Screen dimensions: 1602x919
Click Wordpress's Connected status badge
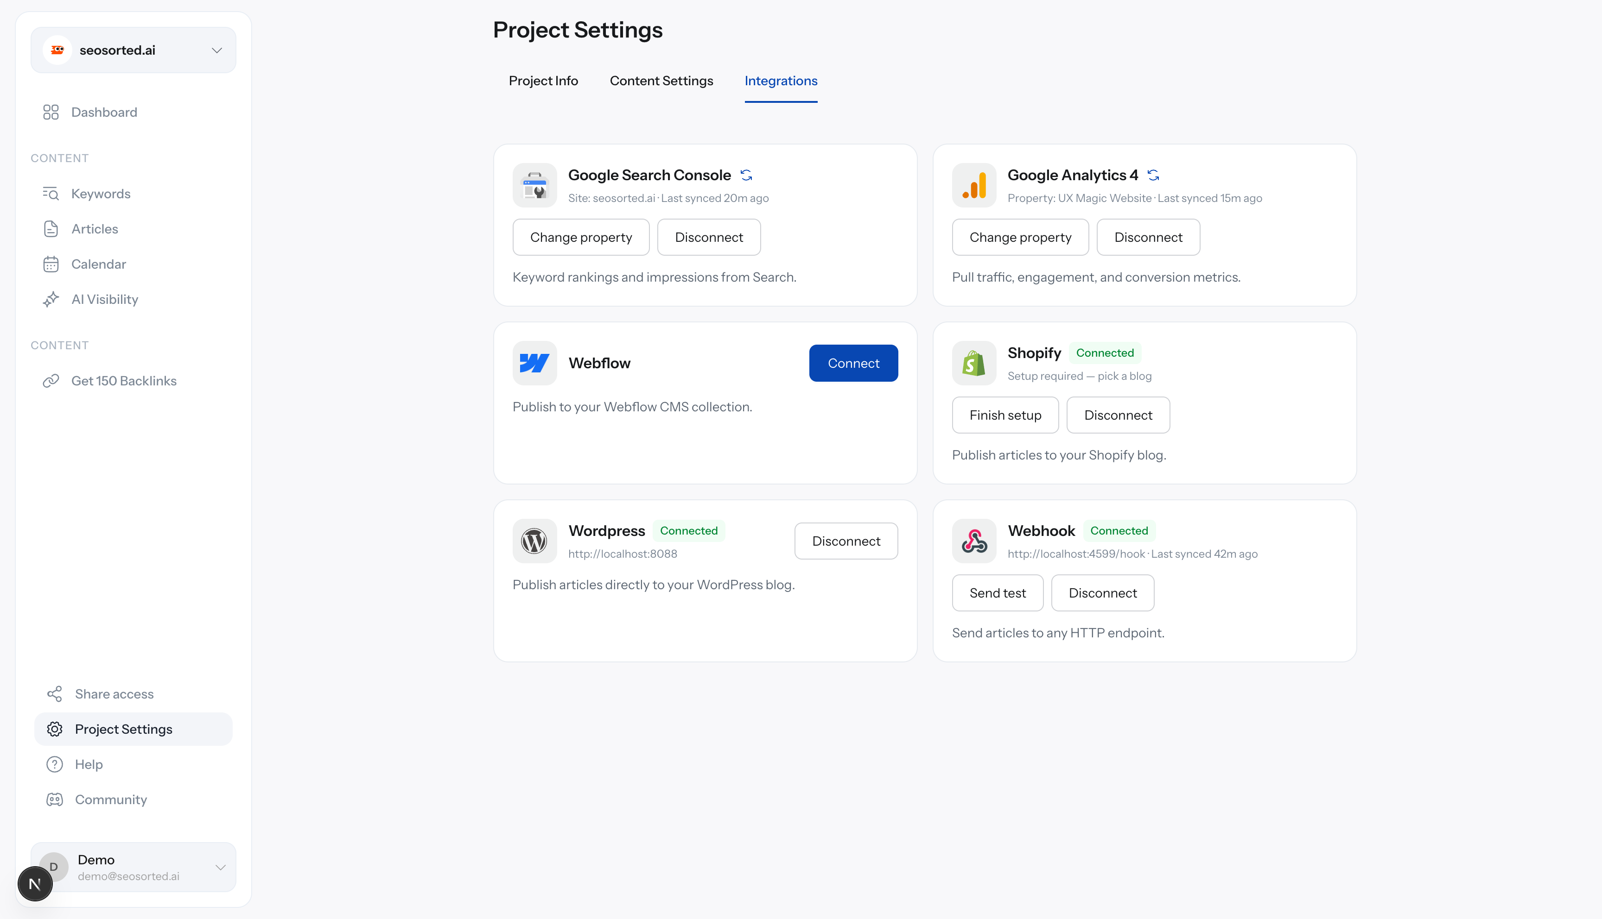point(688,531)
